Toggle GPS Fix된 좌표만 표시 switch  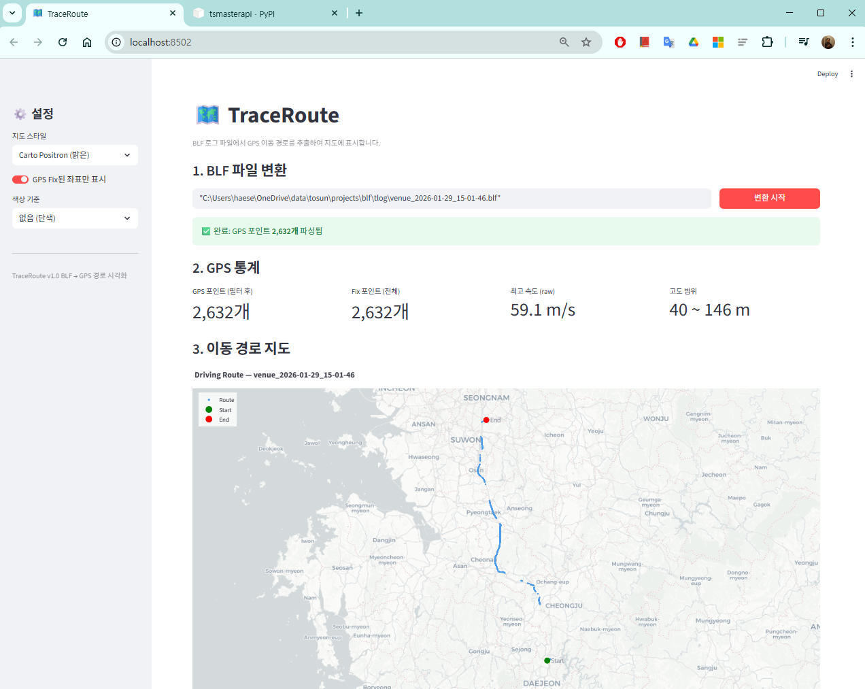tap(20, 180)
